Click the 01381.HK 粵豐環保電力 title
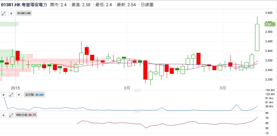Image resolution: width=277 pixels, height=136 pixels. (x=24, y=5)
